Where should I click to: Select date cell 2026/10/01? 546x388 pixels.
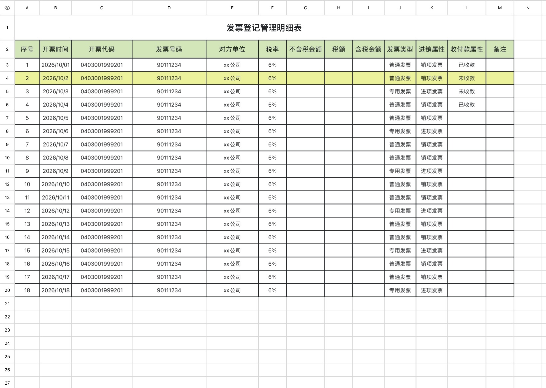pyautogui.click(x=56, y=65)
